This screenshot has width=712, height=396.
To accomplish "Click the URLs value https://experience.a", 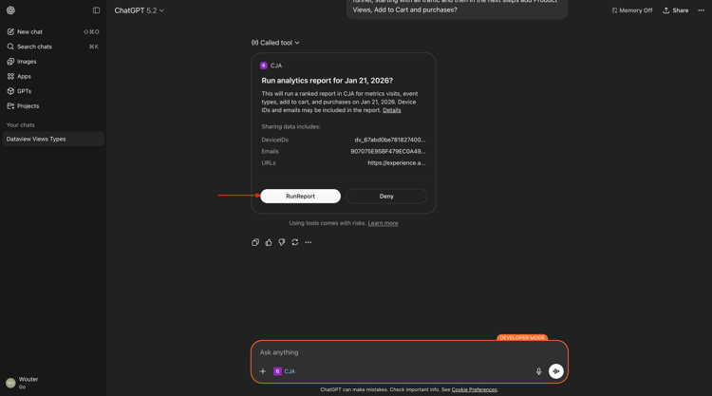I will point(397,162).
